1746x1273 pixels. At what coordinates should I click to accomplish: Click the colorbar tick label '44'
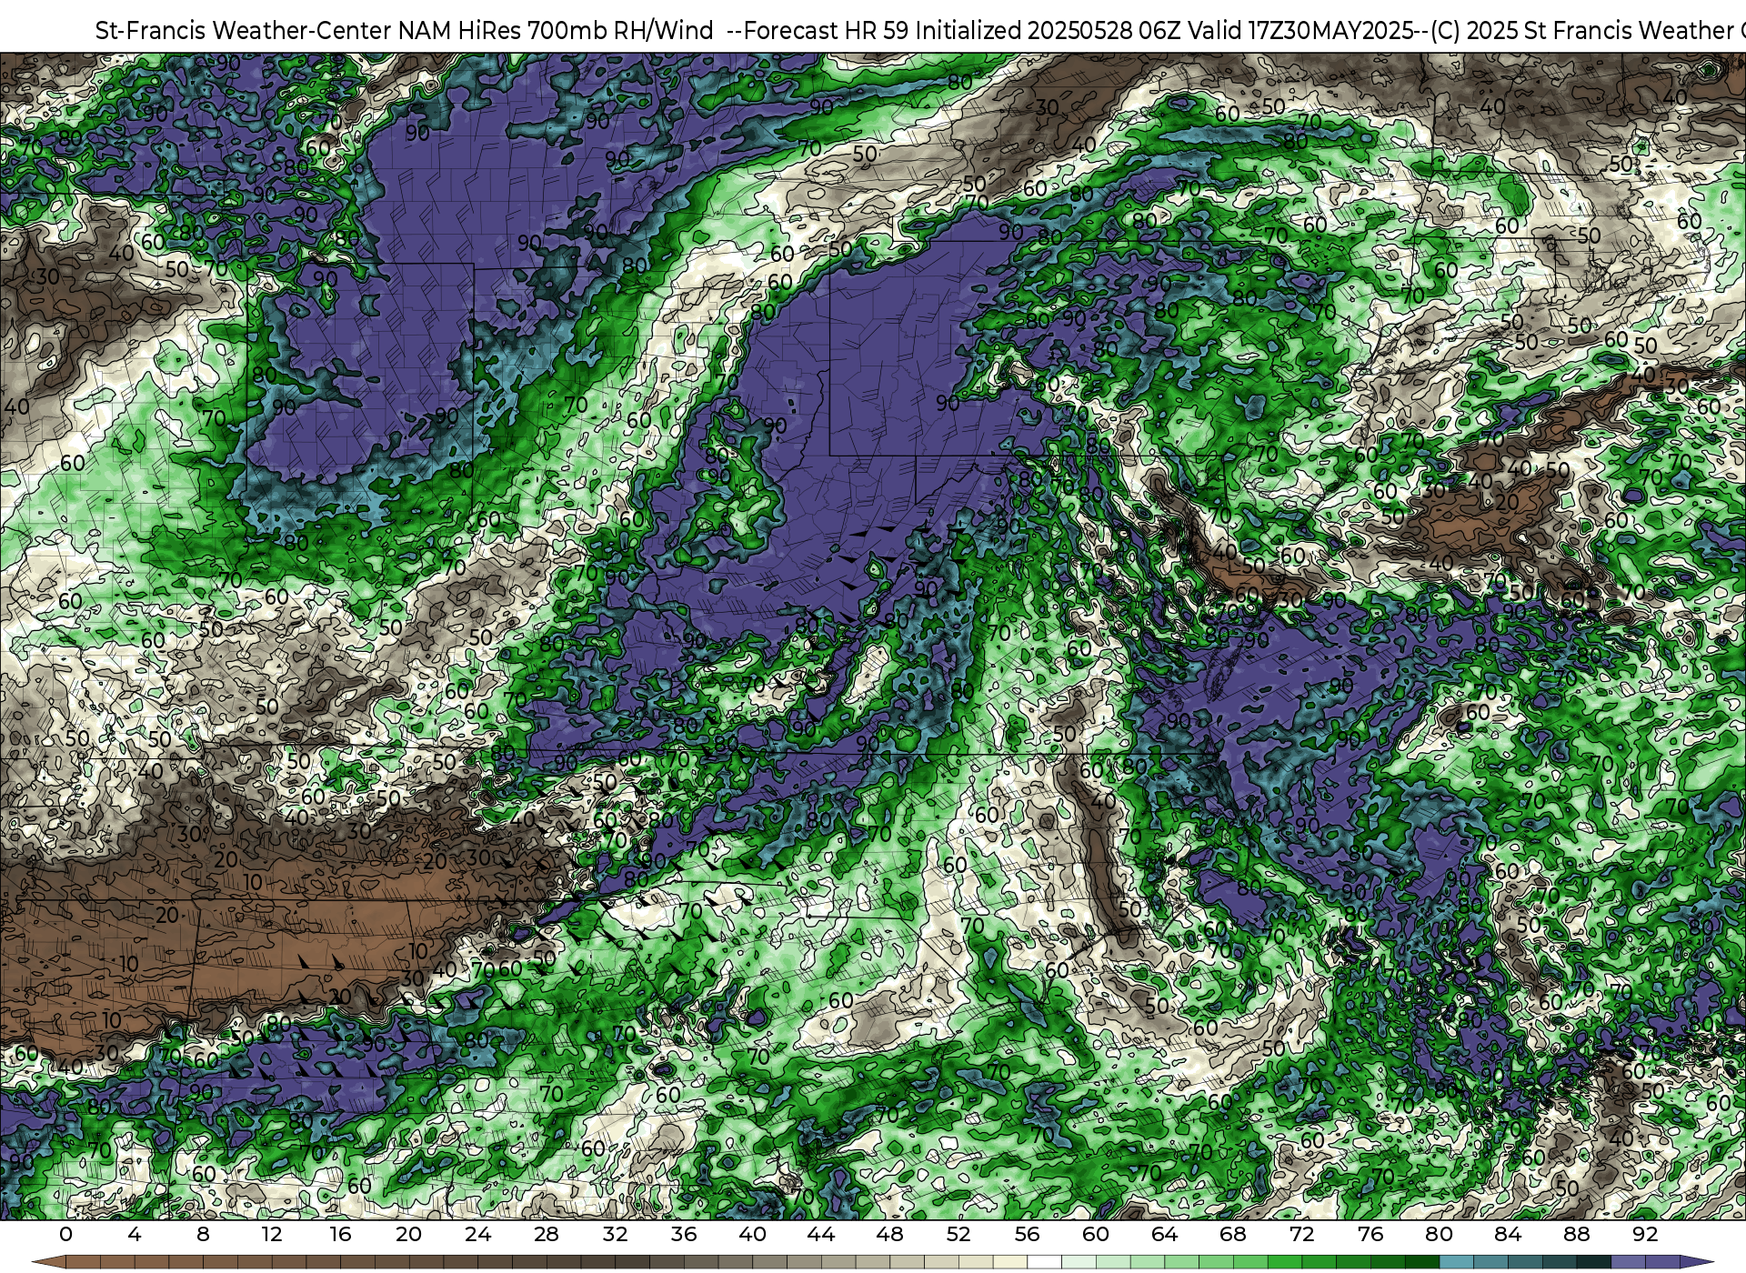[x=821, y=1235]
